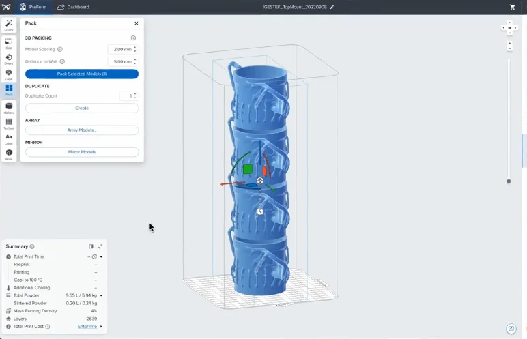Collapse the Summary panel
The width and height of the screenshot is (527, 339).
tap(100, 247)
